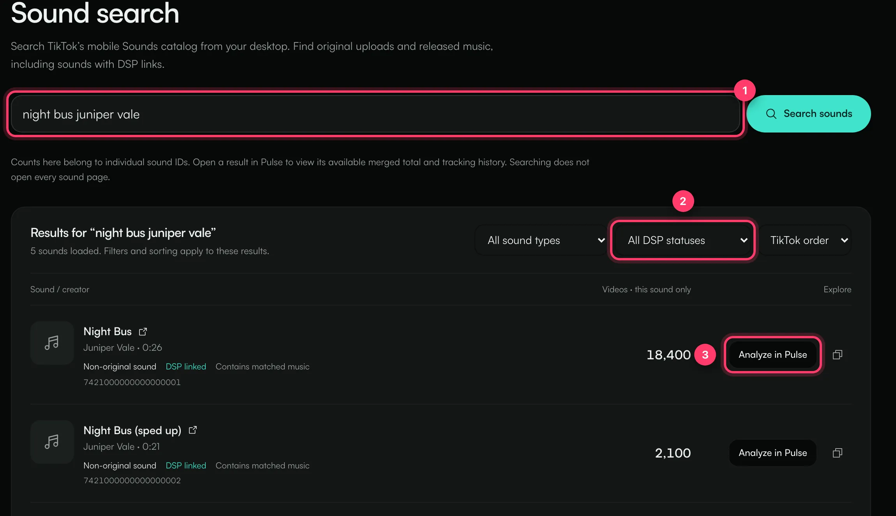
Task: Click Non-original sound label under Night Bus 0:26
Action: tap(120, 367)
